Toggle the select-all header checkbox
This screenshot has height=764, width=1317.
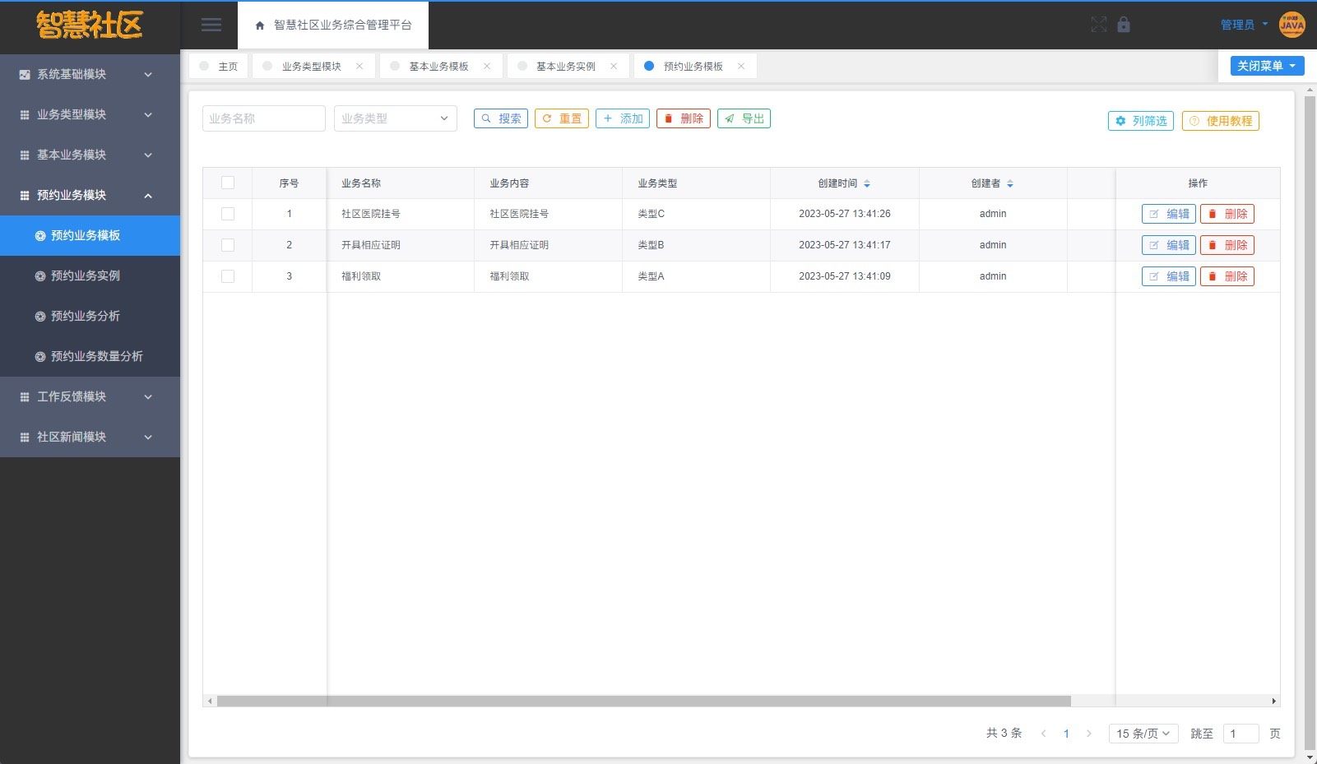coord(228,183)
